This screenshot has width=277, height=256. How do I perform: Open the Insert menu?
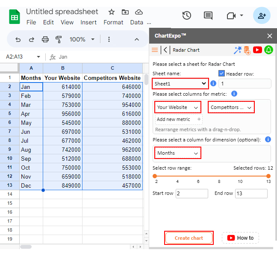coord(88,22)
